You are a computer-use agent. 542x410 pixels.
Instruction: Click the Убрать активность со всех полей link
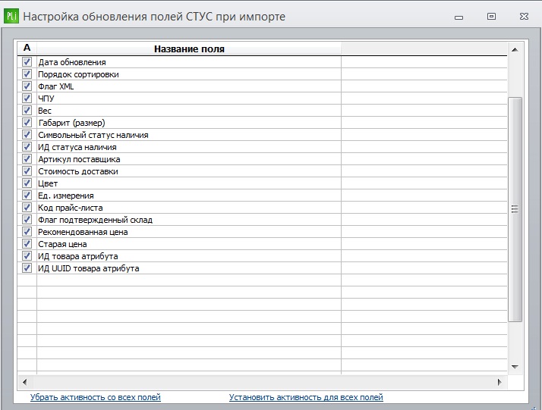coord(96,397)
